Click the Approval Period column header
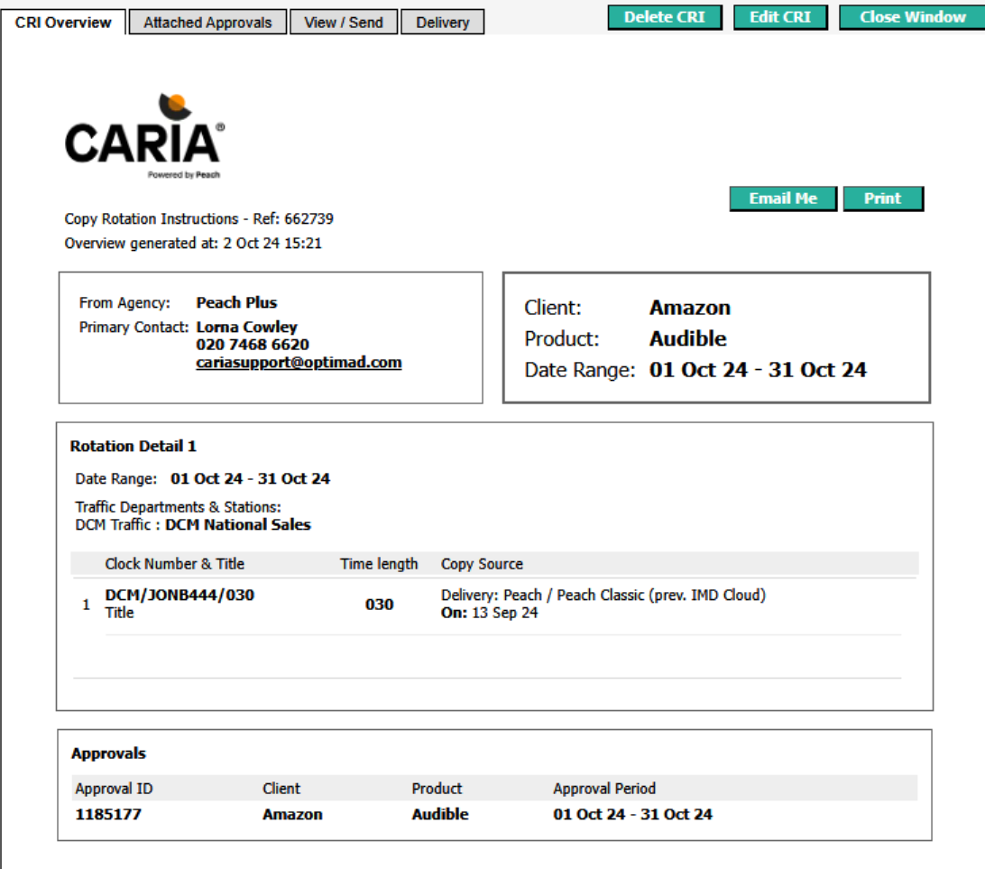Screen dimensions: 985x869 tap(604, 789)
